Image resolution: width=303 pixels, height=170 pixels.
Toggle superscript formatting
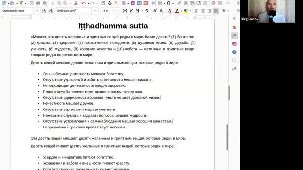[155, 11]
